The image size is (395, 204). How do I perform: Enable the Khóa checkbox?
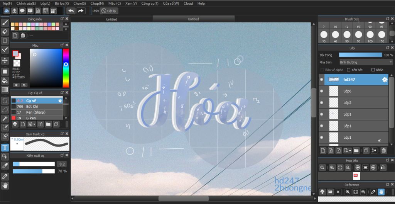point(373,70)
